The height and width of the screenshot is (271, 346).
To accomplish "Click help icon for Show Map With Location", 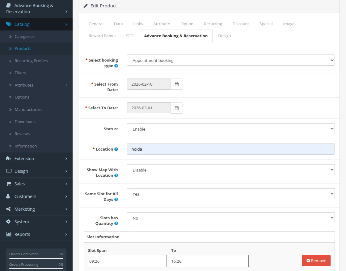I will tap(116, 176).
